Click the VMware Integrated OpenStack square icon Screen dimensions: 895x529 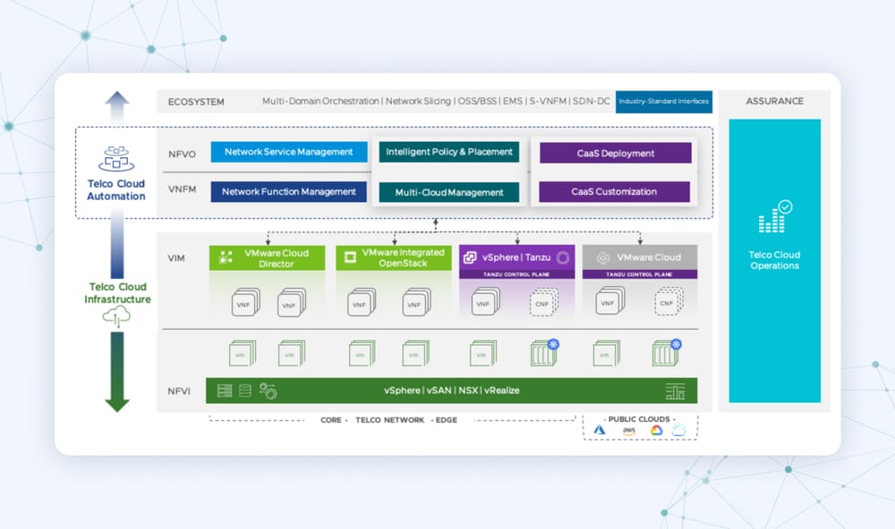[350, 257]
